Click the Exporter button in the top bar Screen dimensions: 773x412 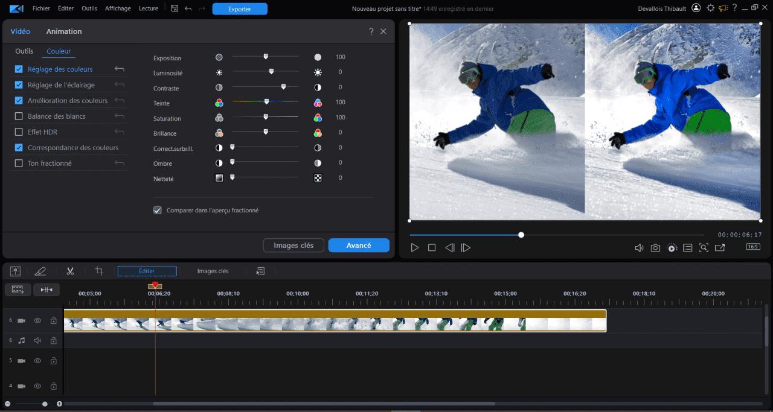point(240,8)
